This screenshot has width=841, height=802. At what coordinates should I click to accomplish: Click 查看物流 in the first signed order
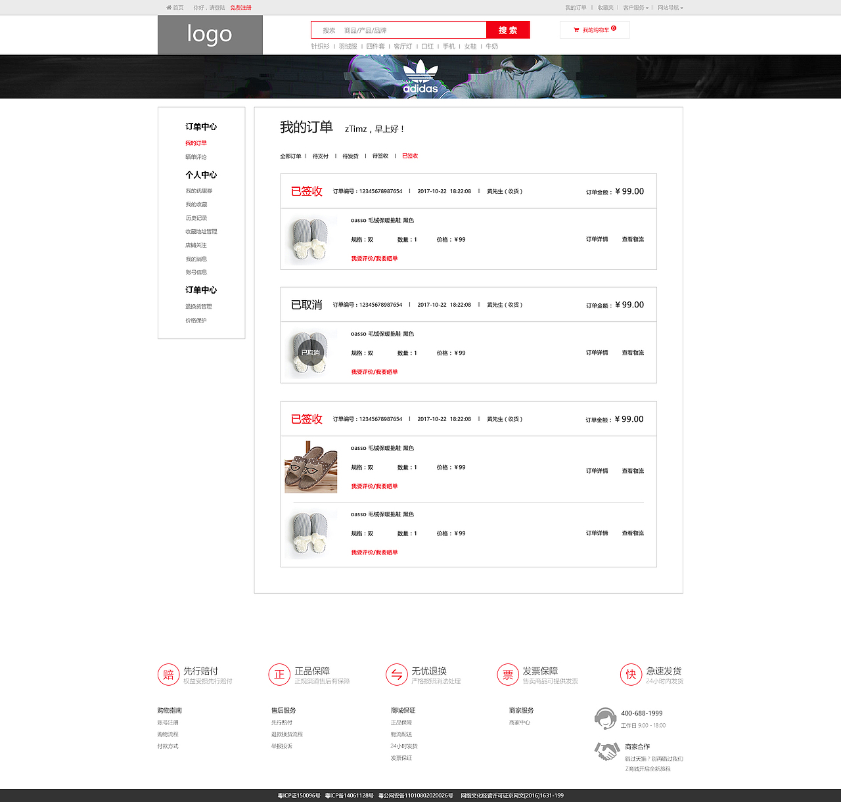(633, 239)
